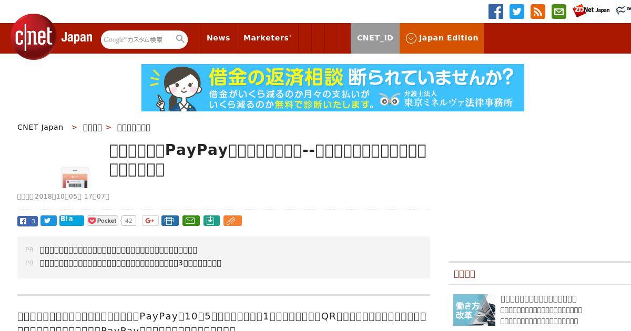Image resolution: width=631 pixels, height=331 pixels.
Task: Open the News menu
Action: (x=218, y=38)
